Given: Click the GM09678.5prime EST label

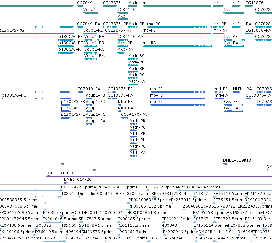Looking at the screenshot, I should [98, 232].
